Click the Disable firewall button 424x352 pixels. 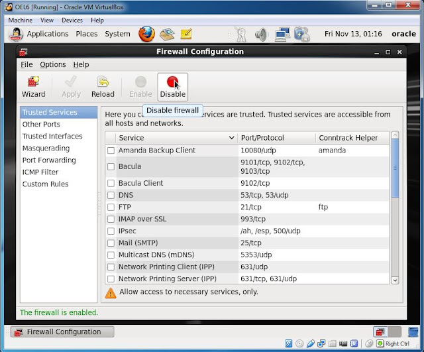pos(172,87)
